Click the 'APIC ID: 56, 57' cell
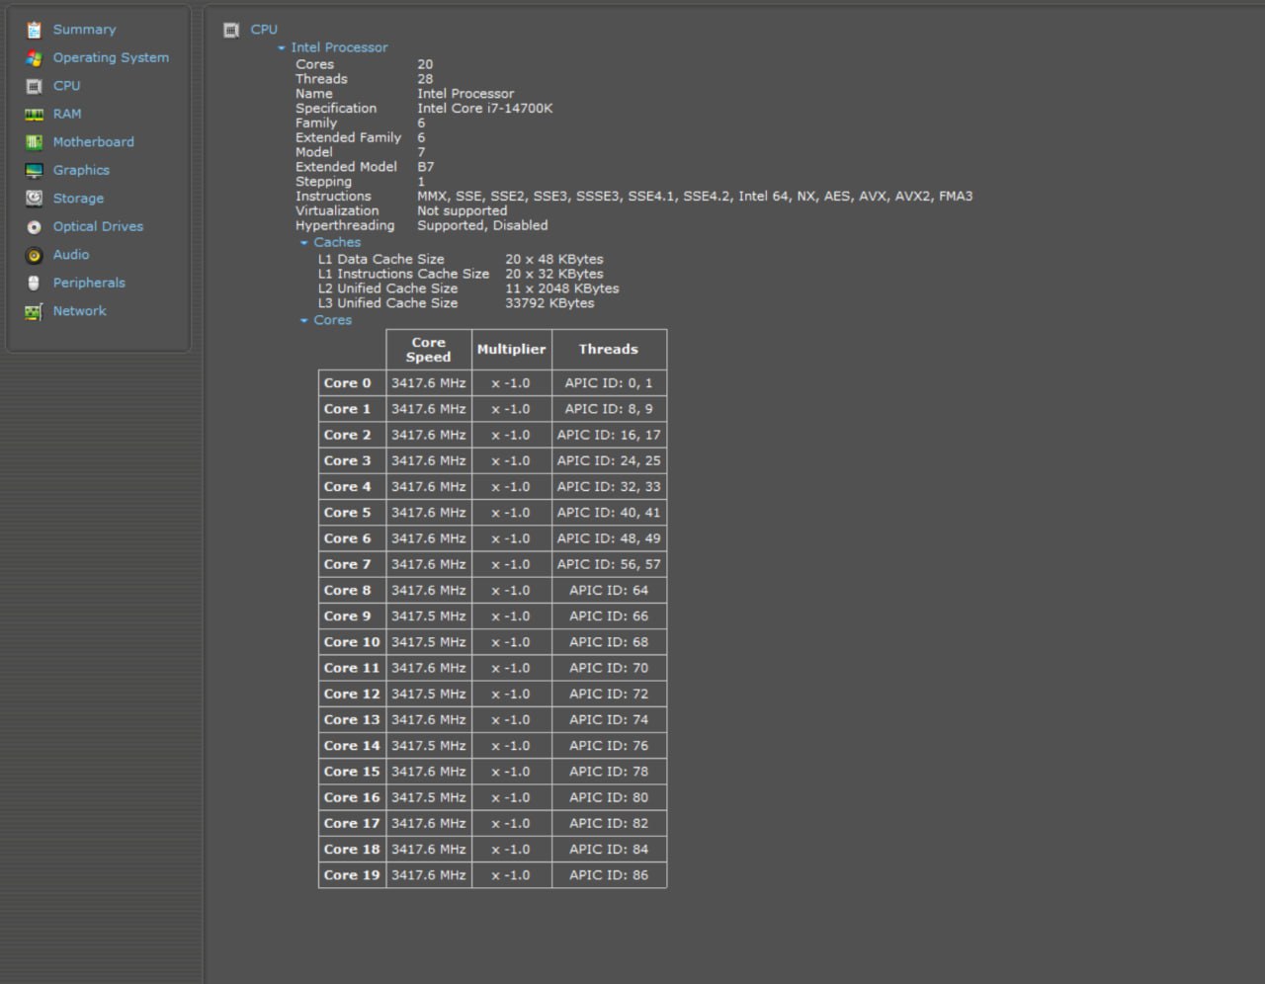The image size is (1265, 984). tap(609, 564)
